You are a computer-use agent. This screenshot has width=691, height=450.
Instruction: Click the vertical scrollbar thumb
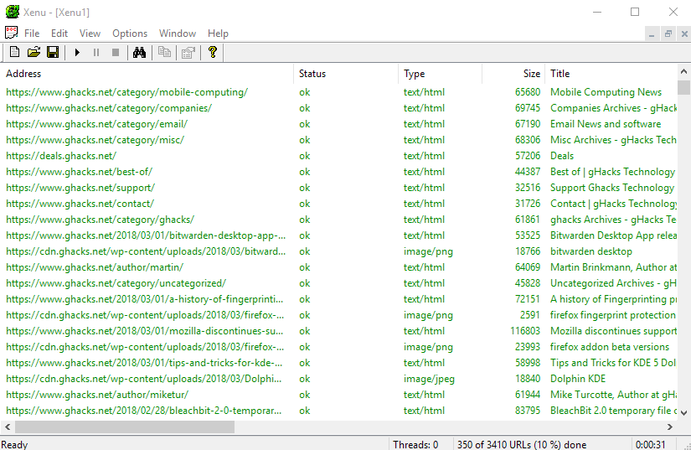click(683, 87)
